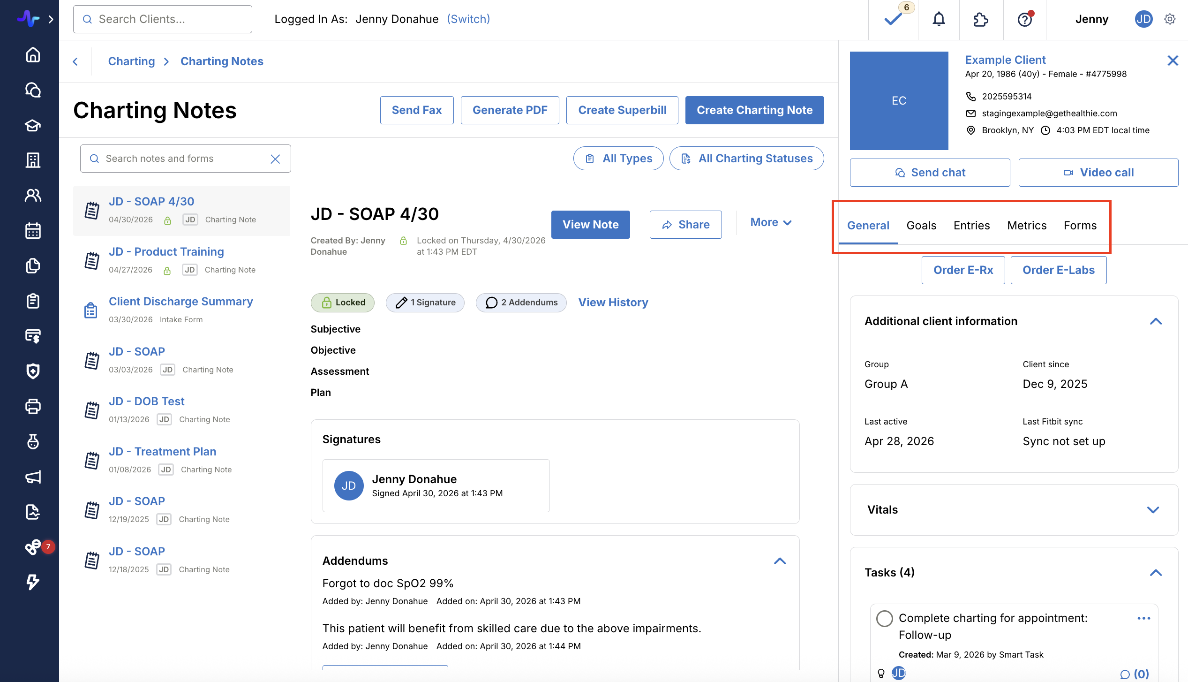The height and width of the screenshot is (682, 1188).
Task: Open the notifications bell icon
Action: [939, 19]
